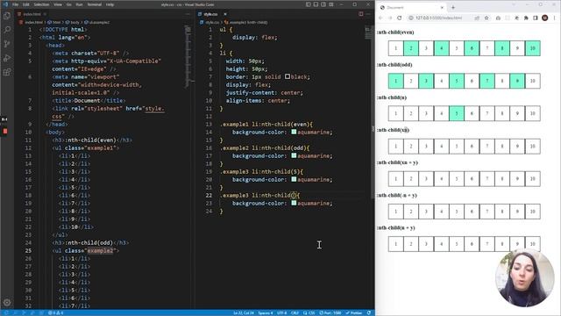Open the File menu
The width and height of the screenshot is (561, 316).
pos(16,4)
